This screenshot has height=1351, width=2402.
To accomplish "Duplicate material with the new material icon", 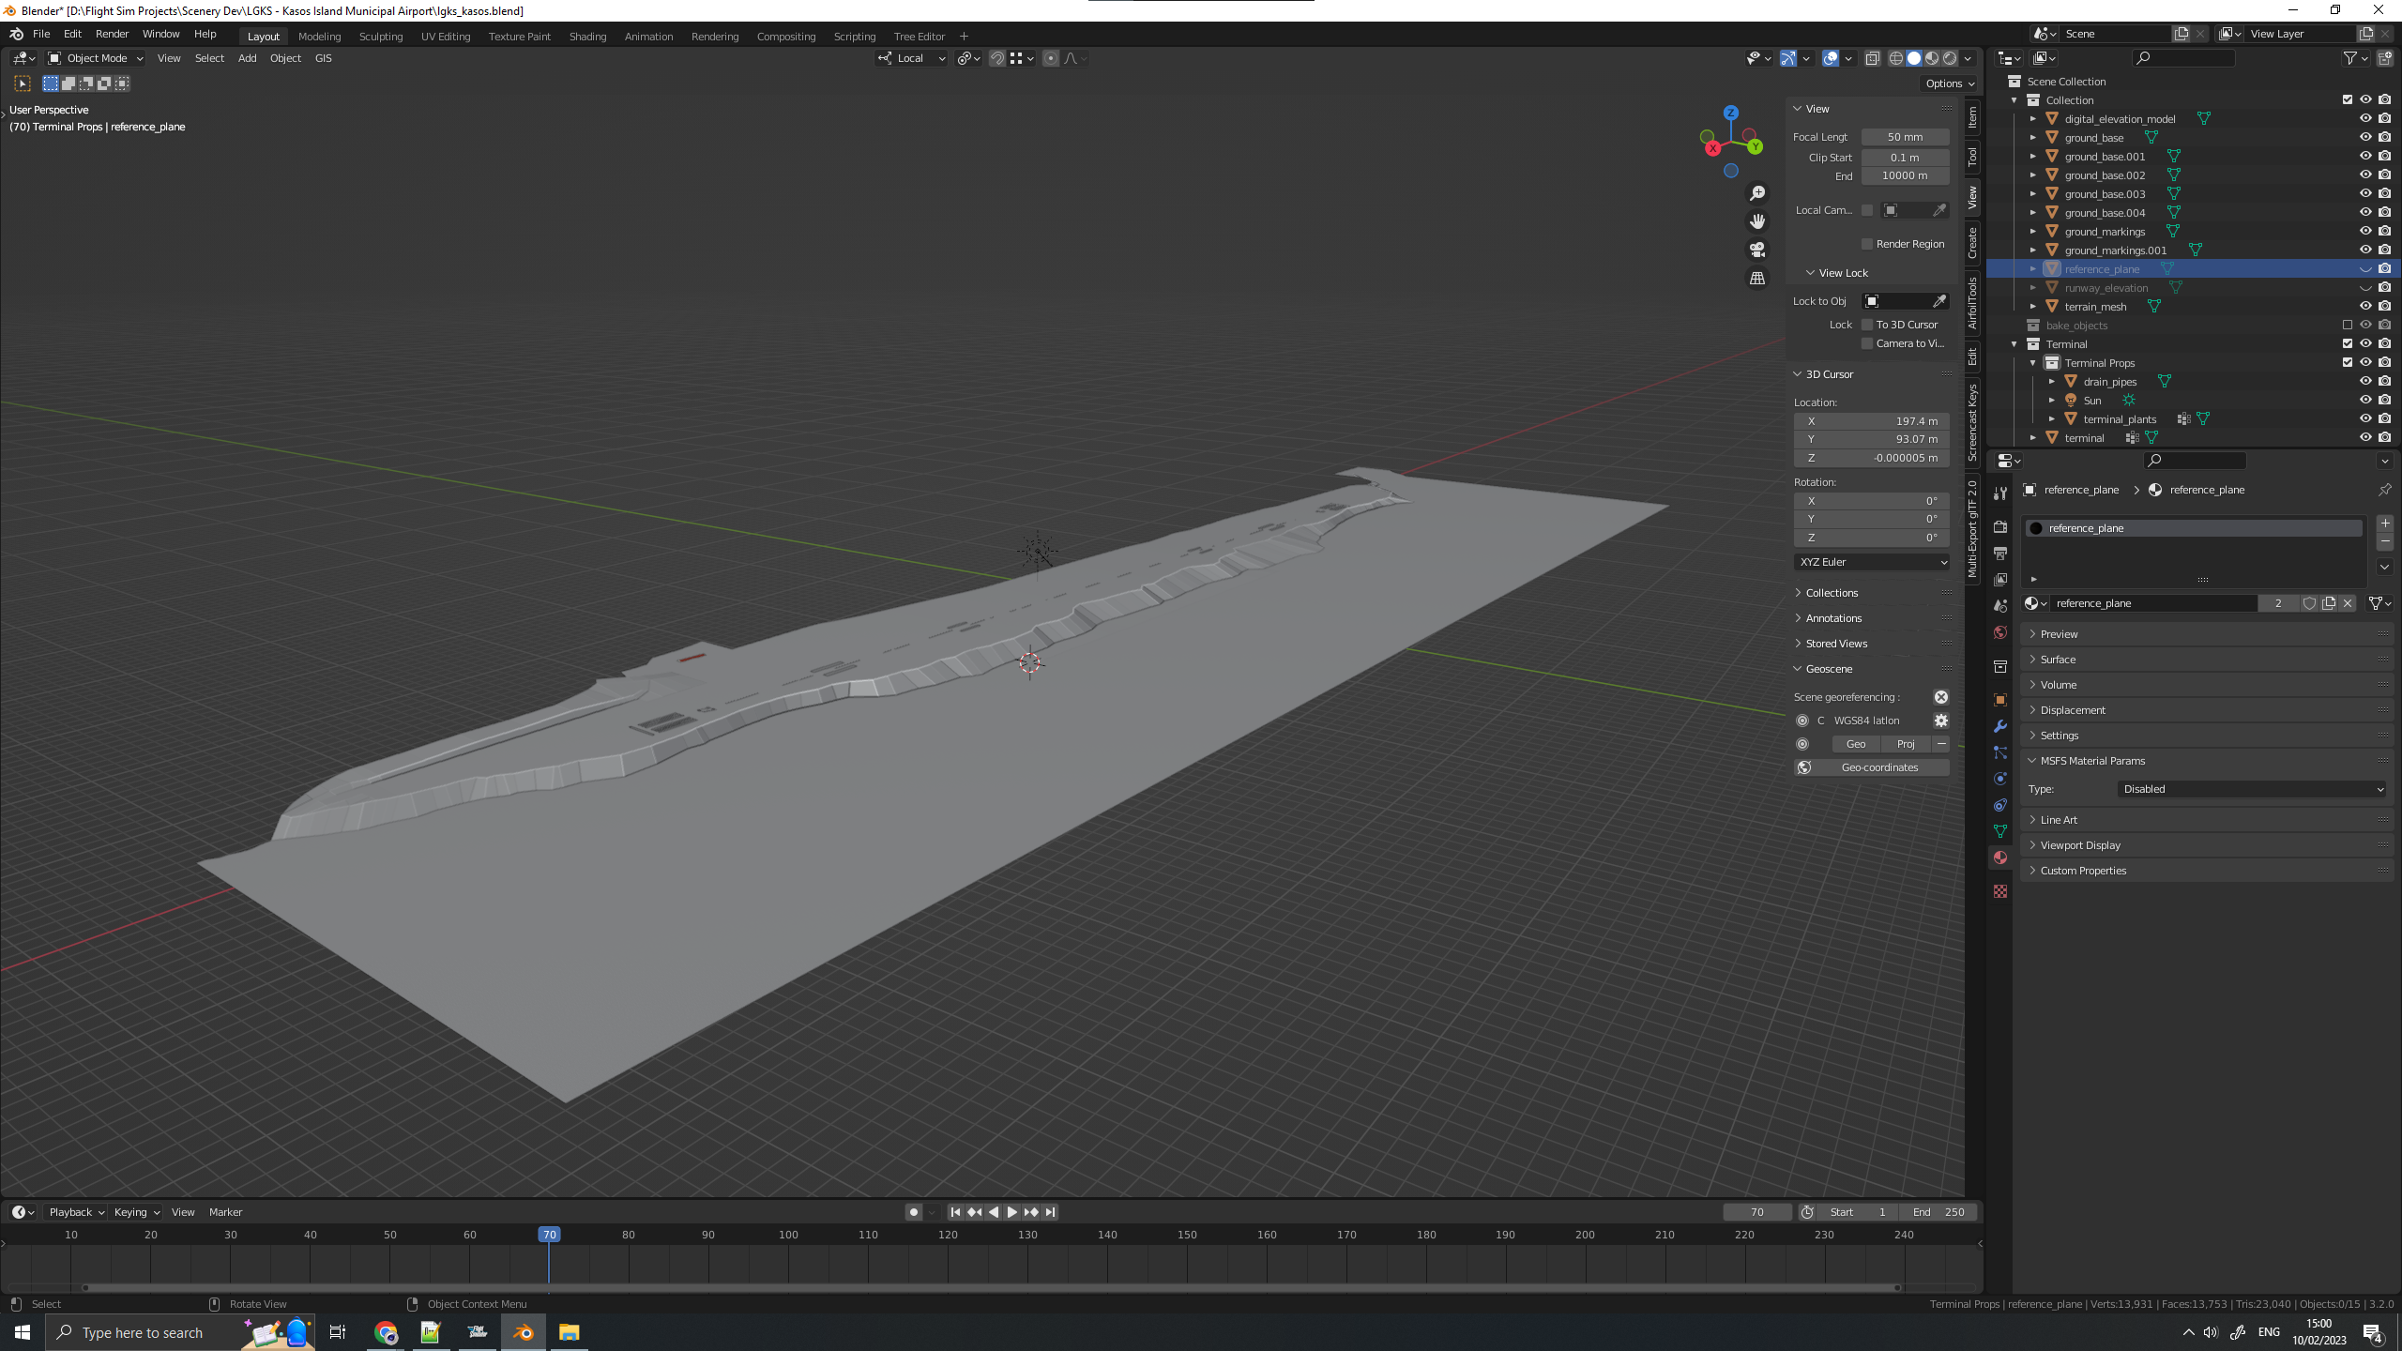I will [x=2329, y=603].
